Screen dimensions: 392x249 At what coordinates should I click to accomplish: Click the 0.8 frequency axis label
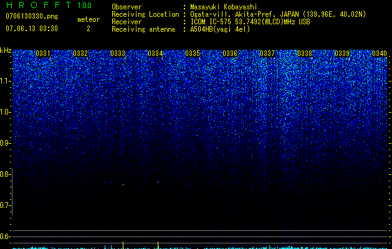point(5,174)
